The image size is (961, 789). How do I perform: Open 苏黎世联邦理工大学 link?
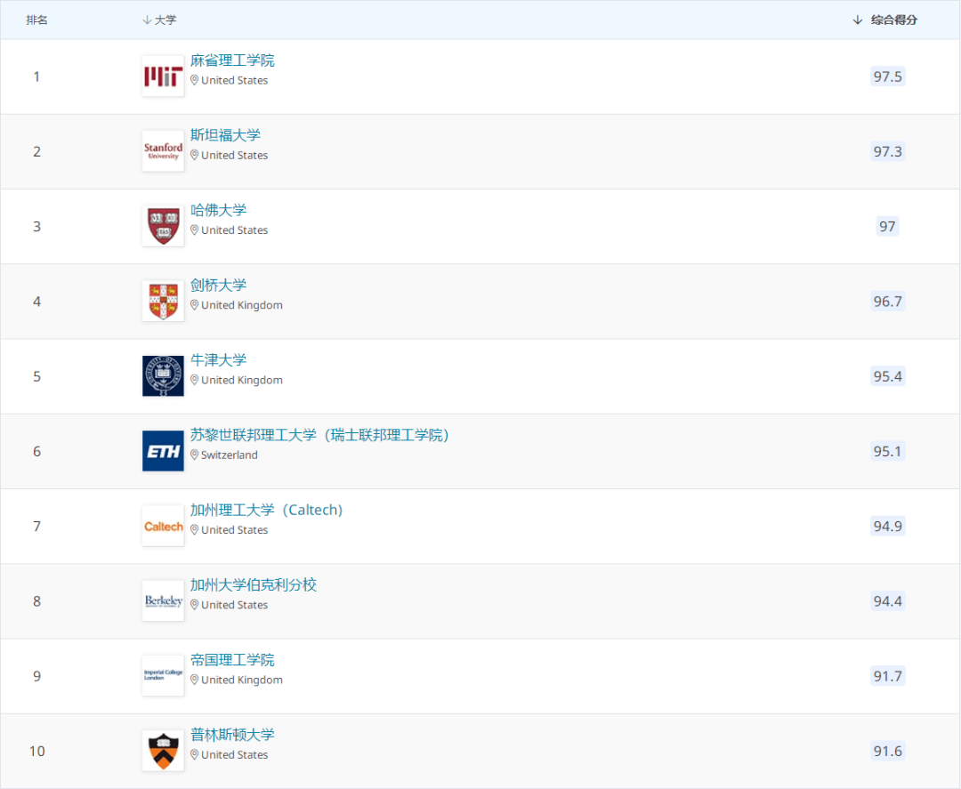(320, 435)
